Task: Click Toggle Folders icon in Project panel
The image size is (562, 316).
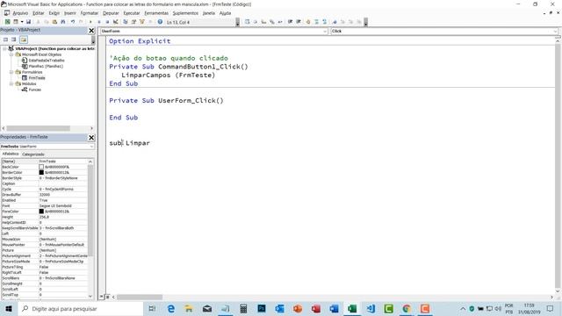Action: click(x=24, y=39)
